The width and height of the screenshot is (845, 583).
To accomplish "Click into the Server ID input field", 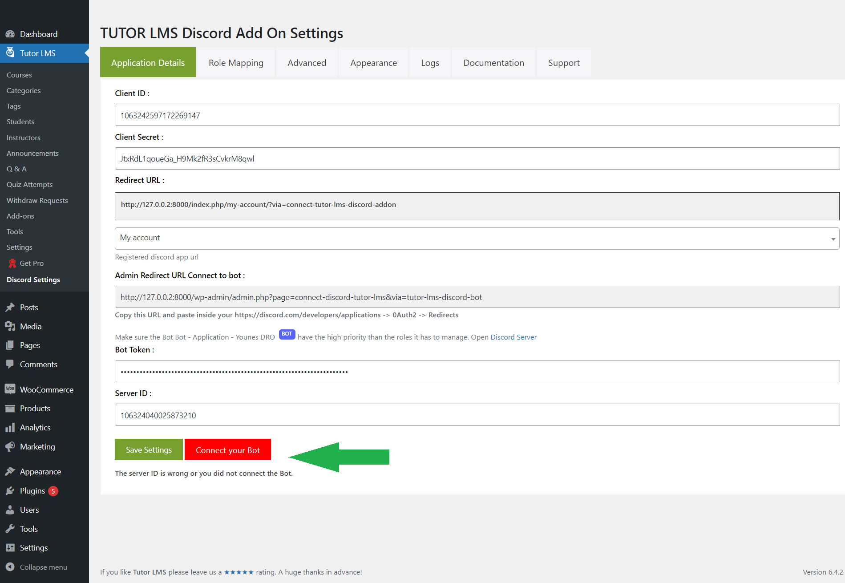I will (x=477, y=415).
